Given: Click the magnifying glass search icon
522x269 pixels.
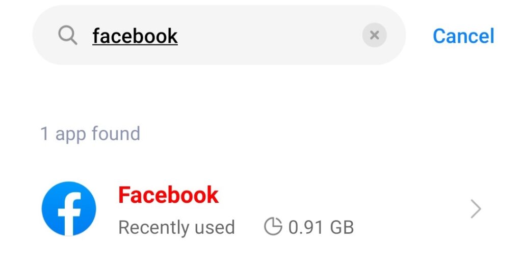Looking at the screenshot, I should coord(67,36).
